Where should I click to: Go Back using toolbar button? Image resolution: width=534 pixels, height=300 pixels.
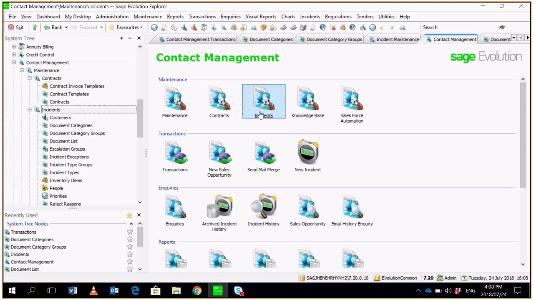pos(53,27)
